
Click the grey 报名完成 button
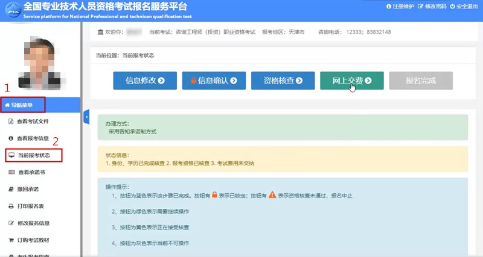pos(421,81)
